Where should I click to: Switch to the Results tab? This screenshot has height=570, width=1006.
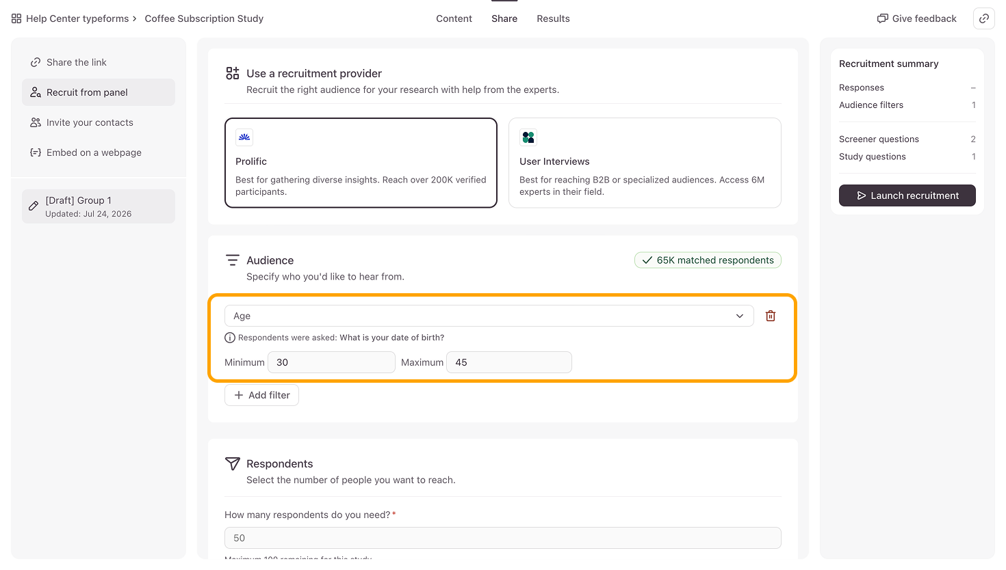point(553,18)
